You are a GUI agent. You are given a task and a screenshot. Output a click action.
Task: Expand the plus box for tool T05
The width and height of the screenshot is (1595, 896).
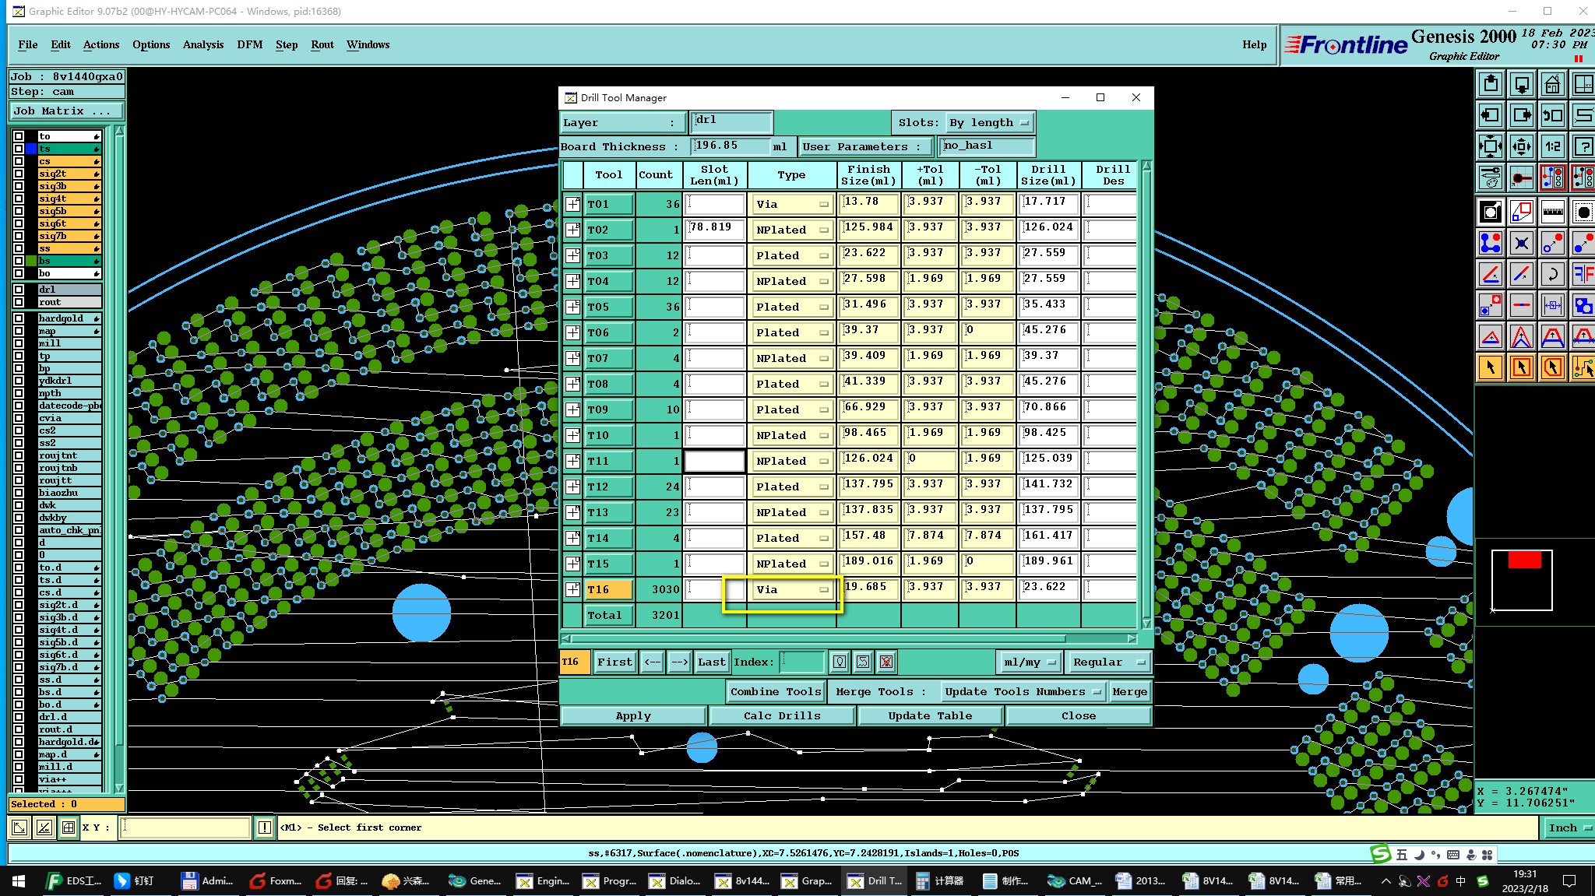tap(573, 307)
